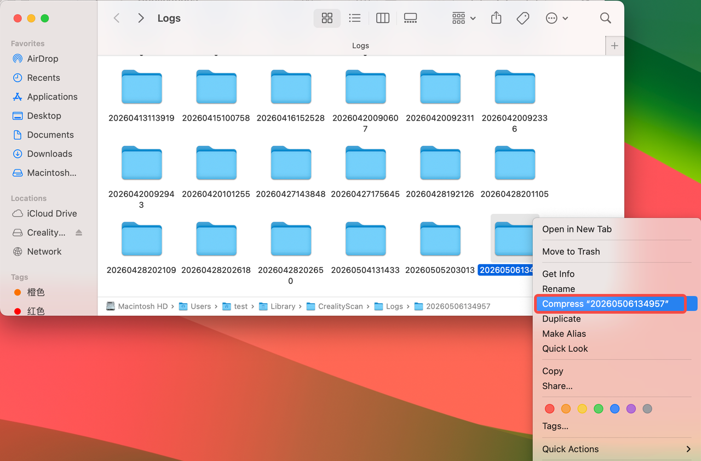This screenshot has width=701, height=461.
Task: Switch to column view
Action: 383,18
